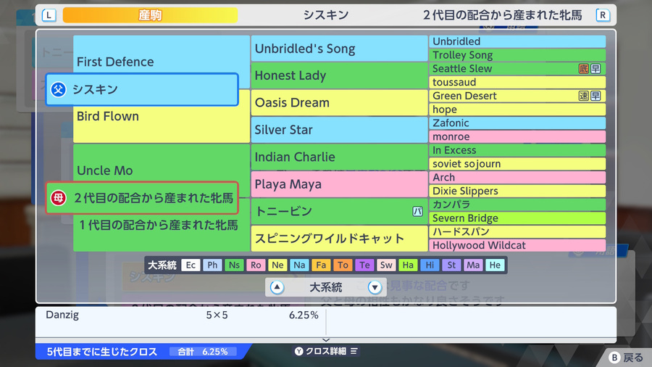Expand the cross list chevron
652x367 pixels.
pos(326,340)
